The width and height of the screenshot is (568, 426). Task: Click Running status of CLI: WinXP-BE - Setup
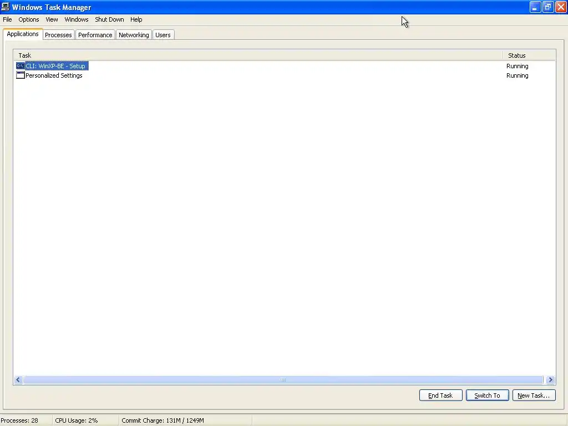tap(518, 66)
